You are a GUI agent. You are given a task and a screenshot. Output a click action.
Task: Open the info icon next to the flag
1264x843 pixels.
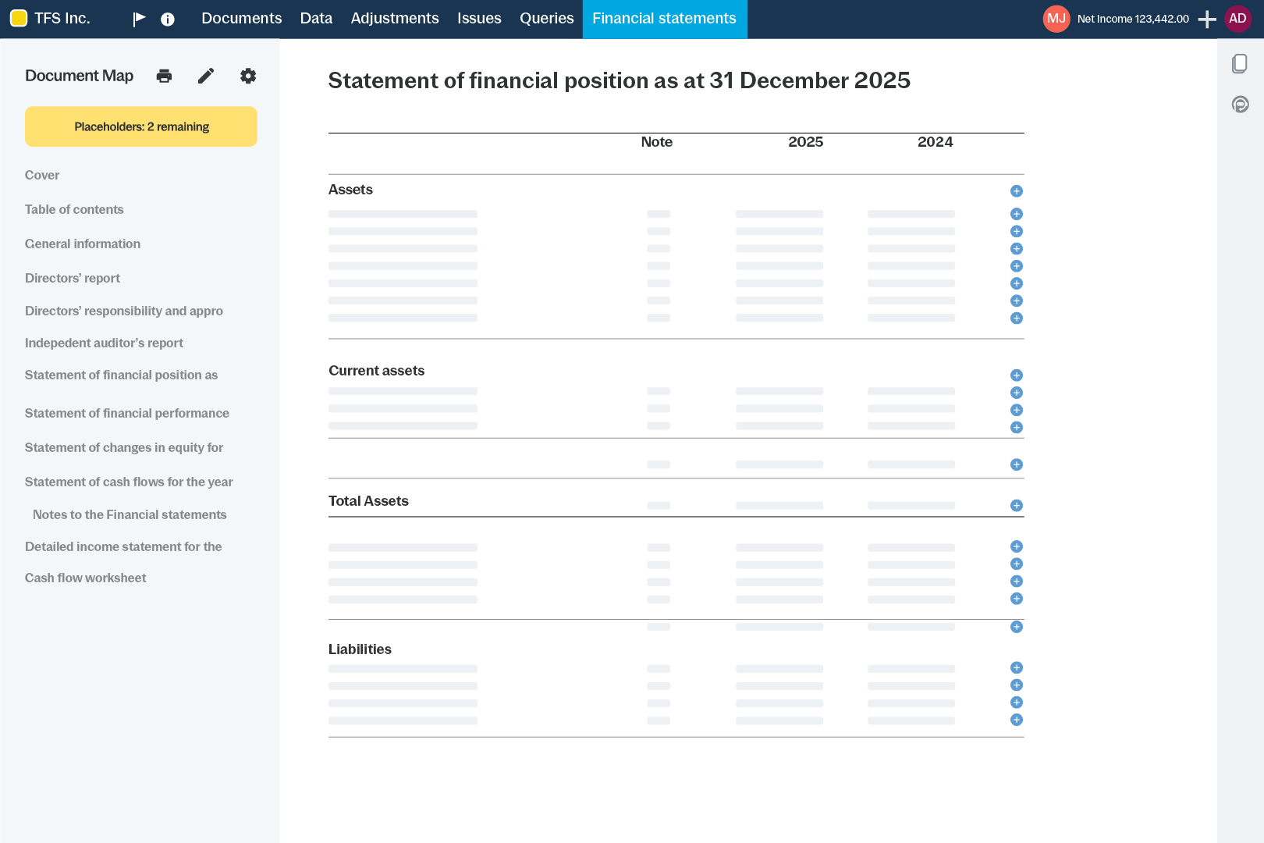click(x=167, y=18)
